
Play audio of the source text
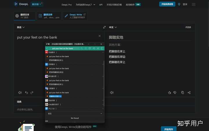20,93
